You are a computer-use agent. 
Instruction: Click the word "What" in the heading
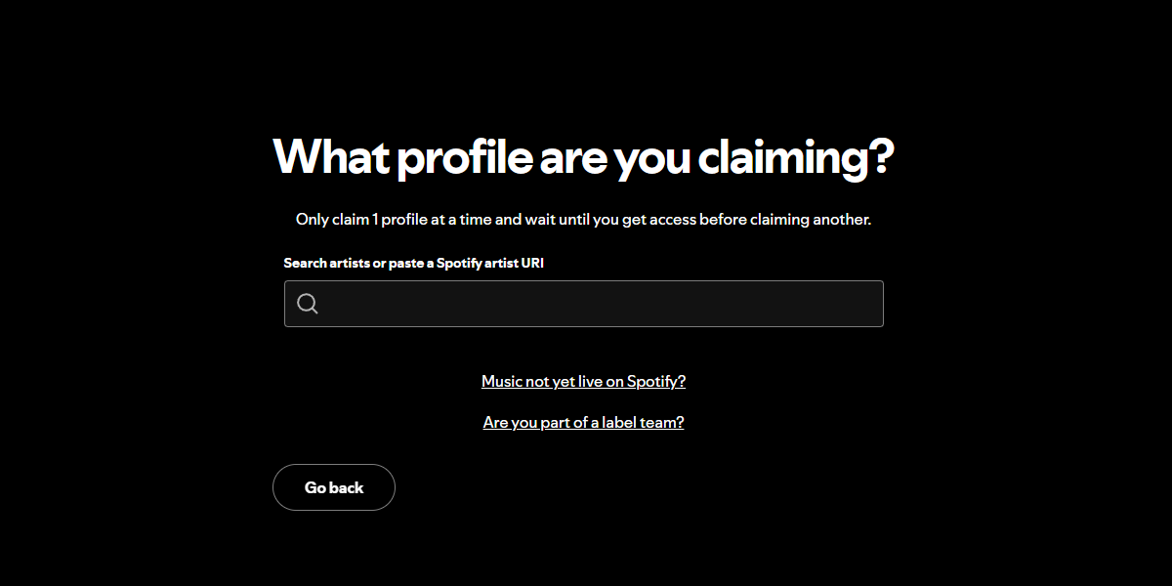click(329, 157)
